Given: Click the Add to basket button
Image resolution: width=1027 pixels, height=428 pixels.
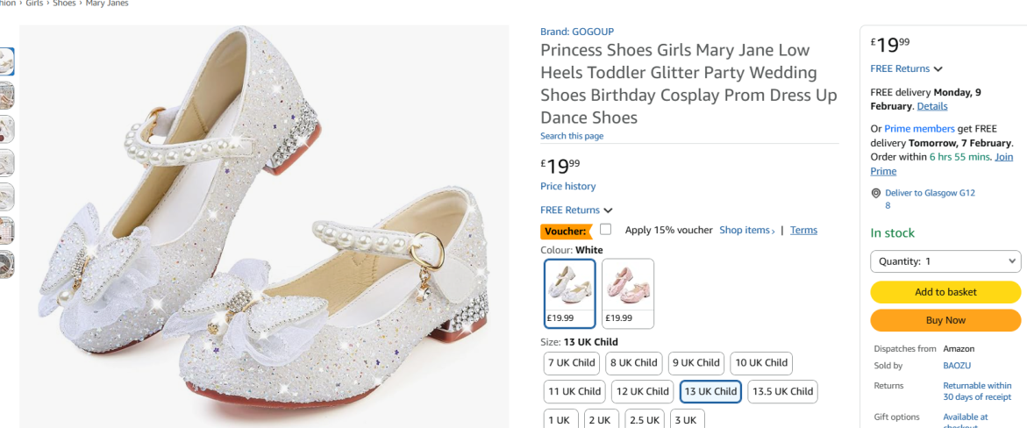Looking at the screenshot, I should 945,292.
